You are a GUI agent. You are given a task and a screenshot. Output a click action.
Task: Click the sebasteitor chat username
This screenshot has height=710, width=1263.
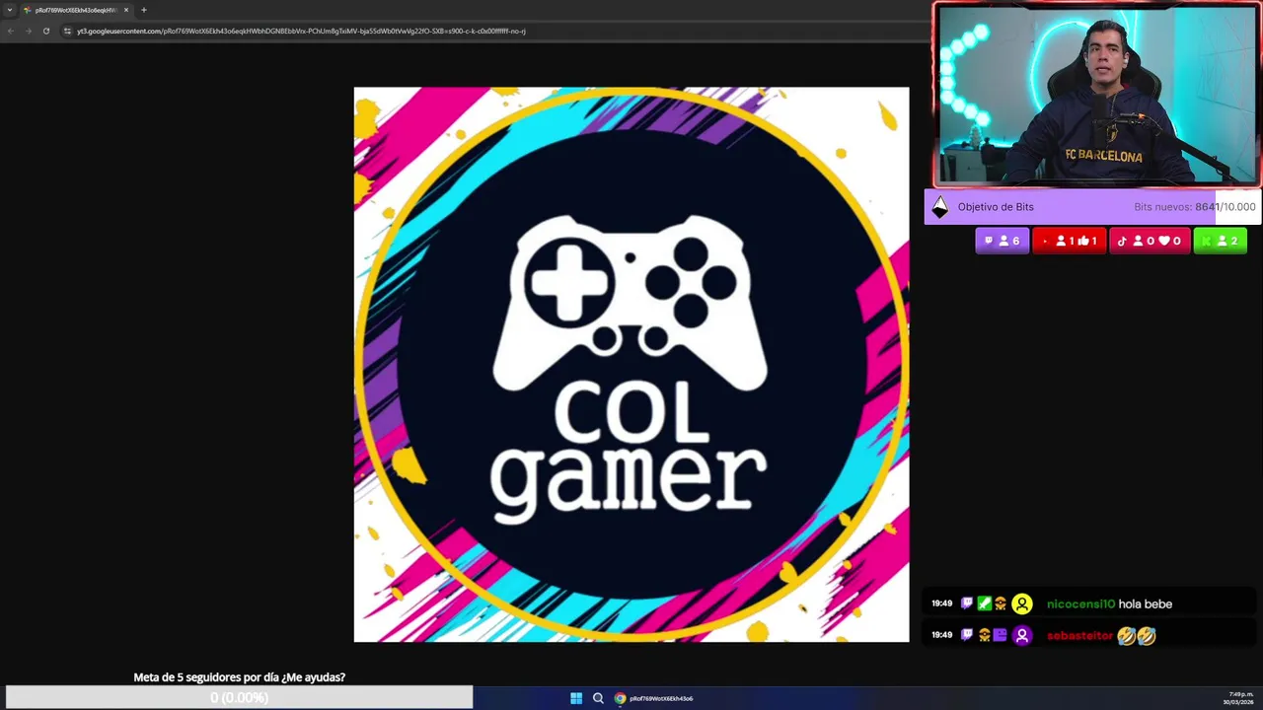click(1079, 635)
